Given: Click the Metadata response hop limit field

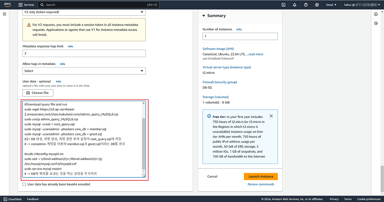Looking at the screenshot, I should (x=84, y=53).
